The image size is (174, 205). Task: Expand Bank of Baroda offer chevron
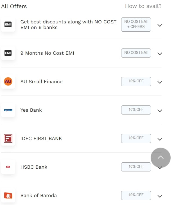pyautogui.click(x=160, y=196)
